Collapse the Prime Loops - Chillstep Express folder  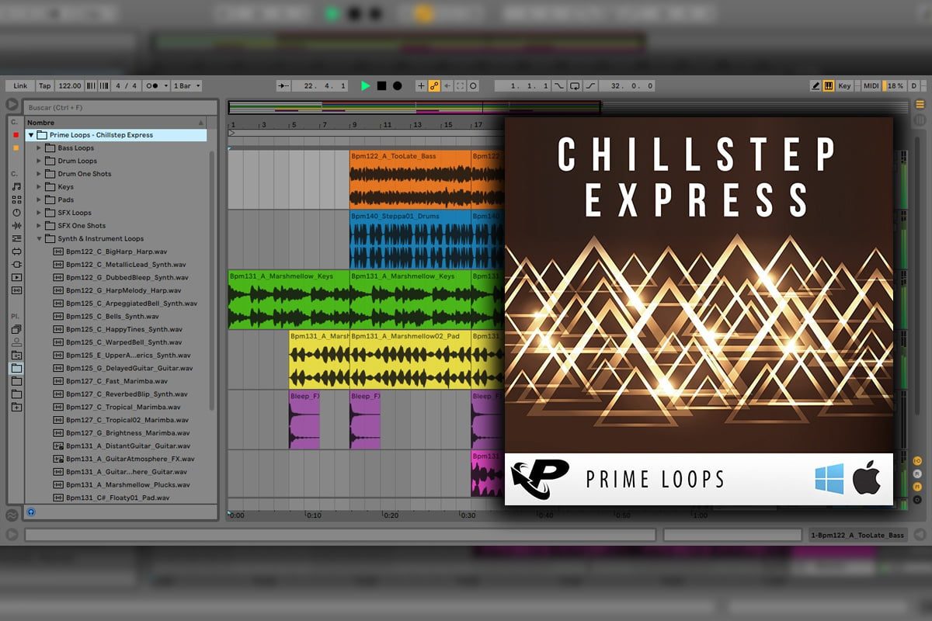pyautogui.click(x=31, y=135)
